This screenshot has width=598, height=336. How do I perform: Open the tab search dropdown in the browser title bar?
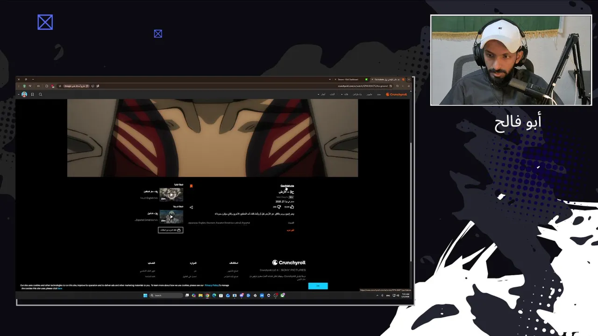(409, 79)
